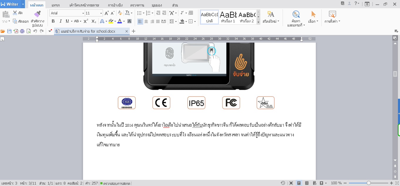The height and width of the screenshot is (186, 400).
Task: Expand the numbered list options arrow
Action: pyautogui.click(x=152, y=13)
